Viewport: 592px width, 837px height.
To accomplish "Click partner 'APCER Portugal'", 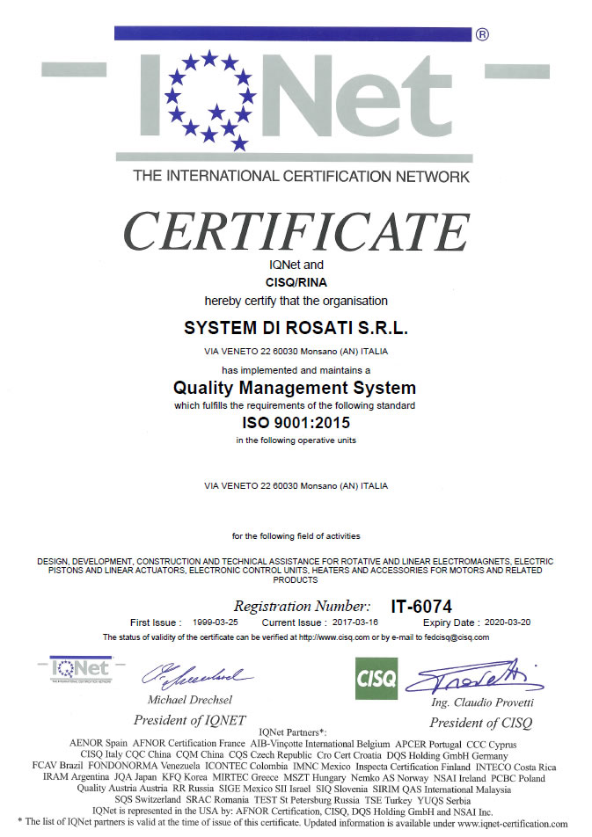I will pyautogui.click(x=428, y=744).
